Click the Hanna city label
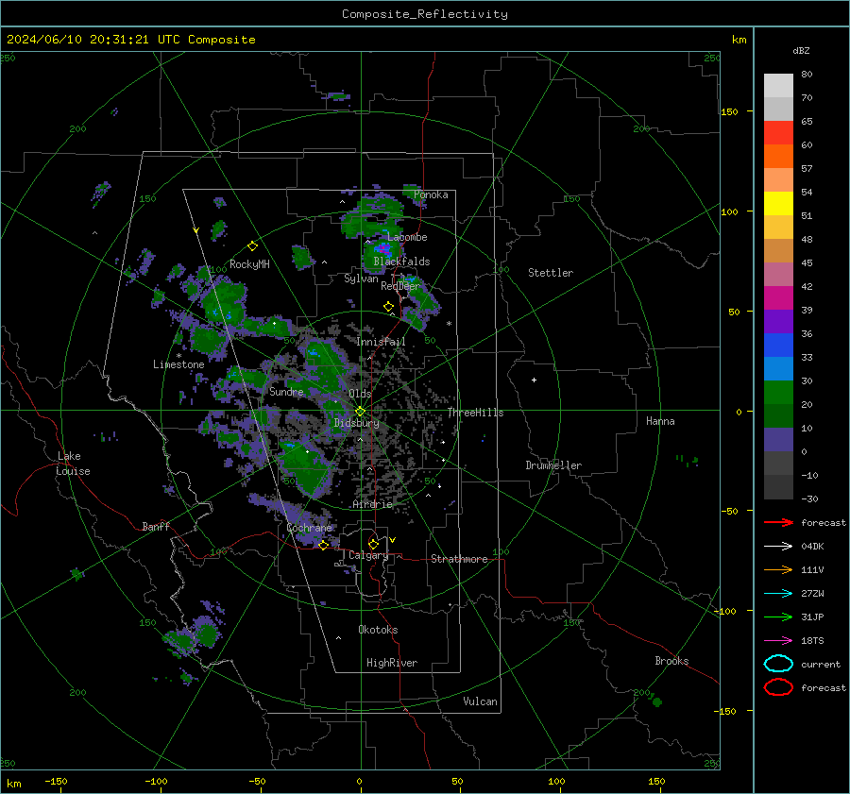The height and width of the screenshot is (794, 850). 660,421
